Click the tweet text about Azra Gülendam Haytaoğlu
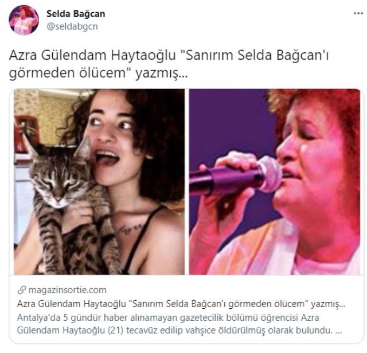 169,64
